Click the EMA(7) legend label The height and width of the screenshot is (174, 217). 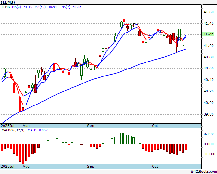65,7
